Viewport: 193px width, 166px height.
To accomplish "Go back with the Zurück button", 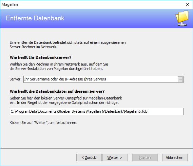I will tap(89, 158).
